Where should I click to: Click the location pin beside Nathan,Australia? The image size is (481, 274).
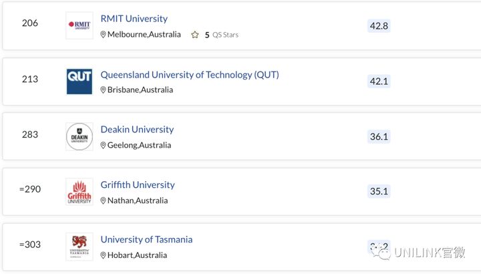(x=103, y=200)
